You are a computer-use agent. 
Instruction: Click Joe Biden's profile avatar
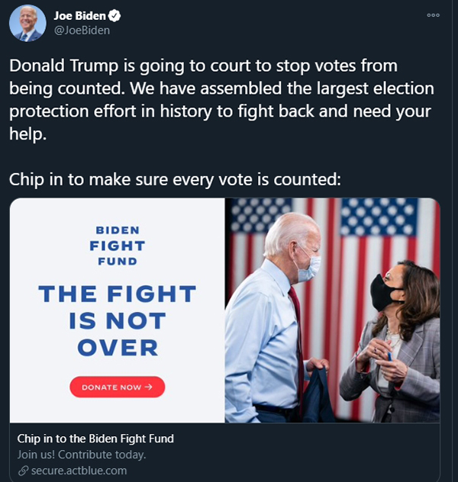click(27, 23)
